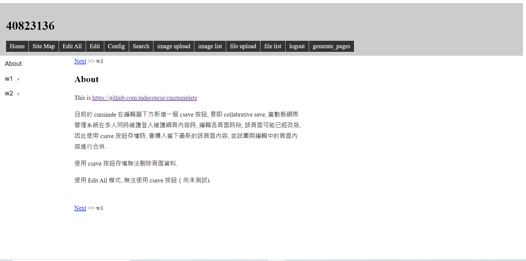The width and height of the screenshot is (526, 261).
Task: Click the top Next link
Action: [x=80, y=61]
